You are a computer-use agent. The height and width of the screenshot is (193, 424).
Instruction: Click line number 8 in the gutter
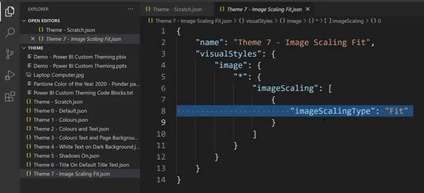click(163, 111)
